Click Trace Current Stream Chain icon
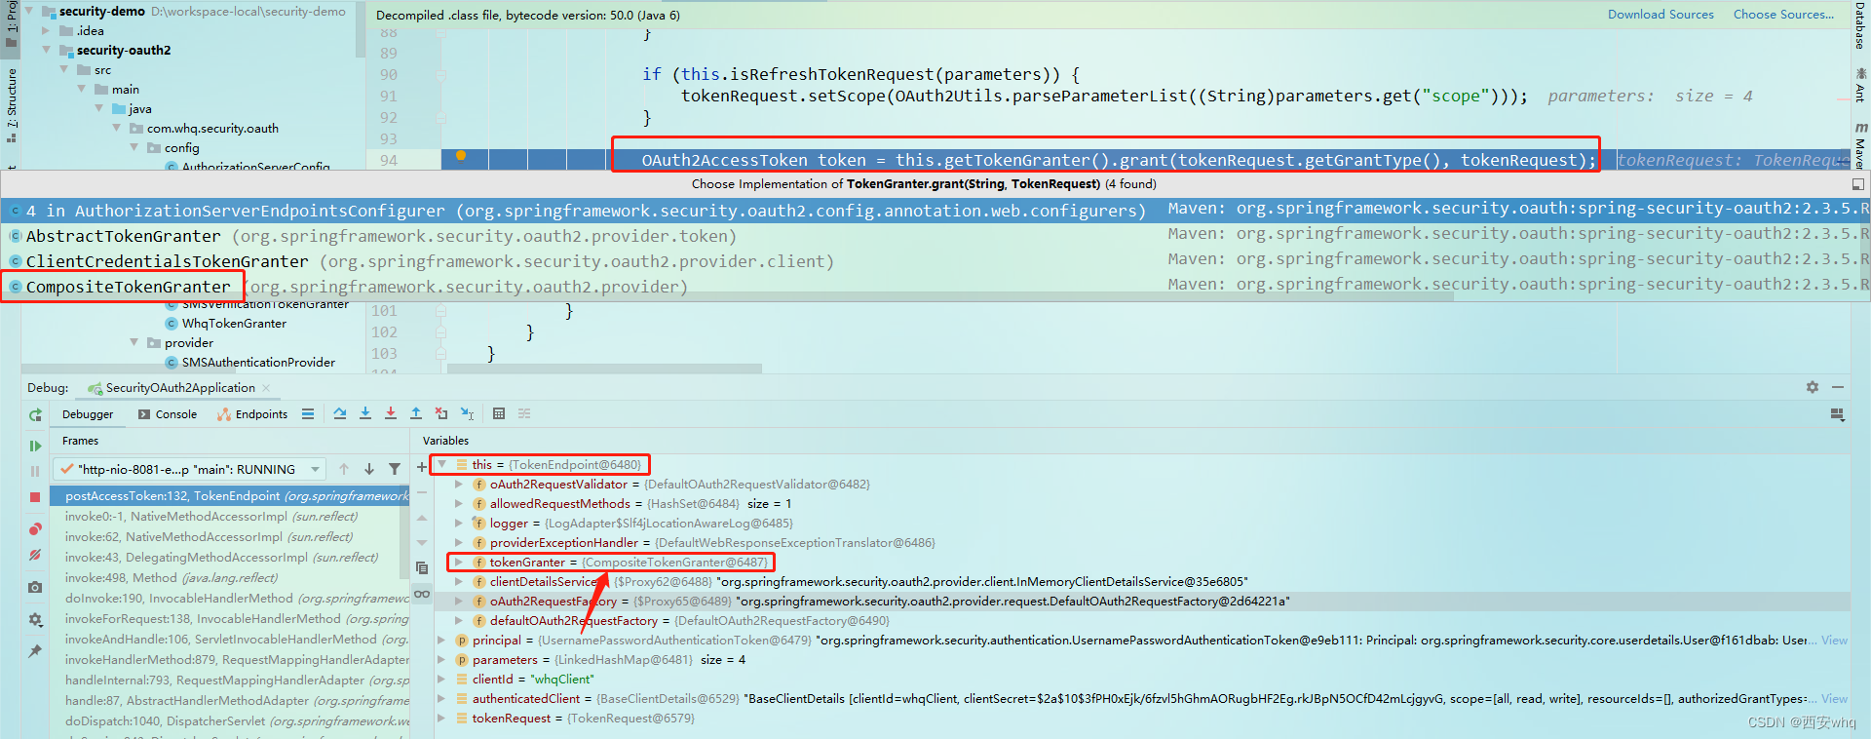This screenshot has height=739, width=1871. [524, 414]
